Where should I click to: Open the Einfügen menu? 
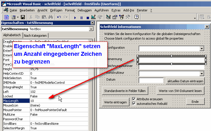click(x=56, y=10)
